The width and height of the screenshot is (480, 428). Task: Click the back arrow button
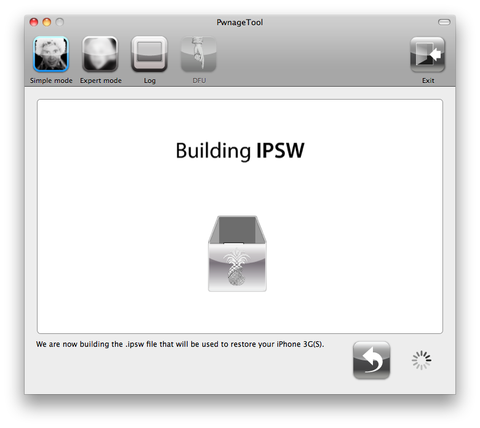pyautogui.click(x=371, y=360)
